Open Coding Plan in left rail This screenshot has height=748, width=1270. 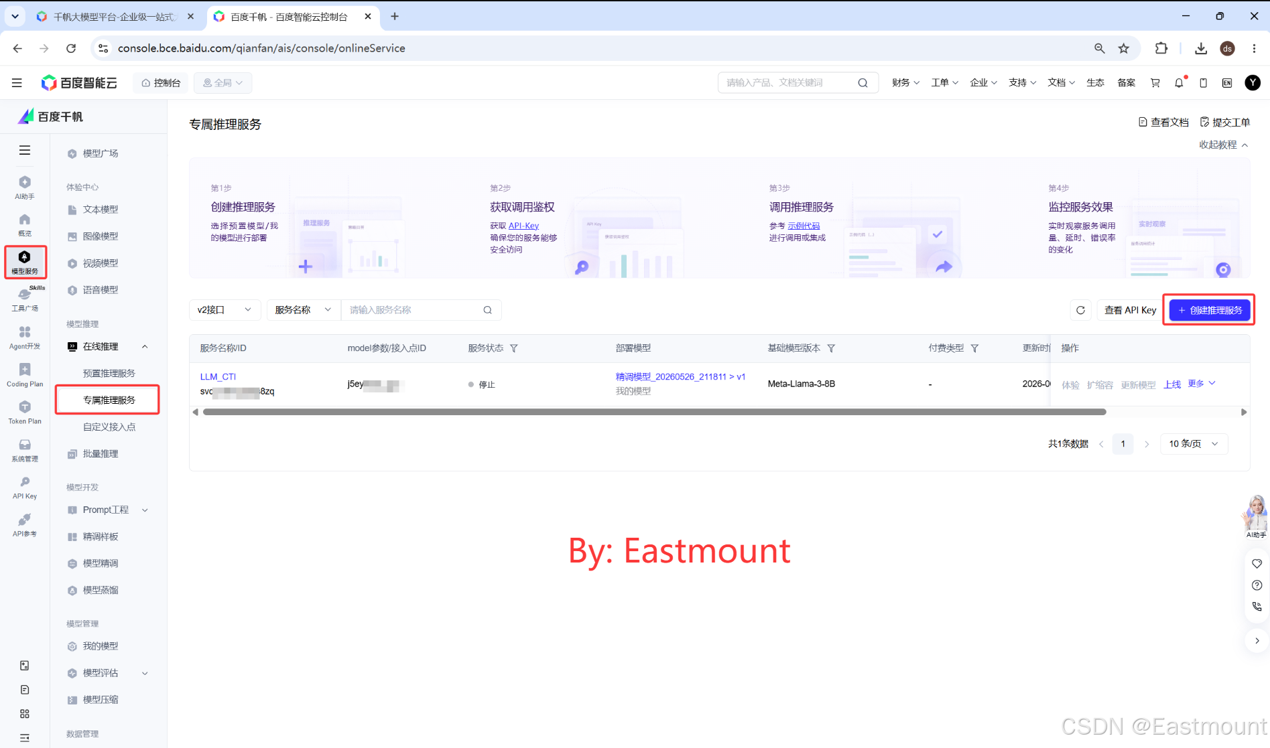click(25, 375)
